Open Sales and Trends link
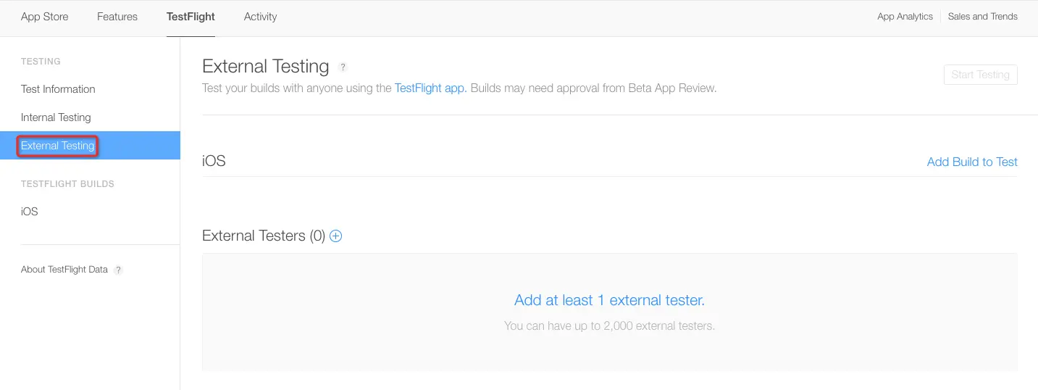The width and height of the screenshot is (1038, 390). 982,17
